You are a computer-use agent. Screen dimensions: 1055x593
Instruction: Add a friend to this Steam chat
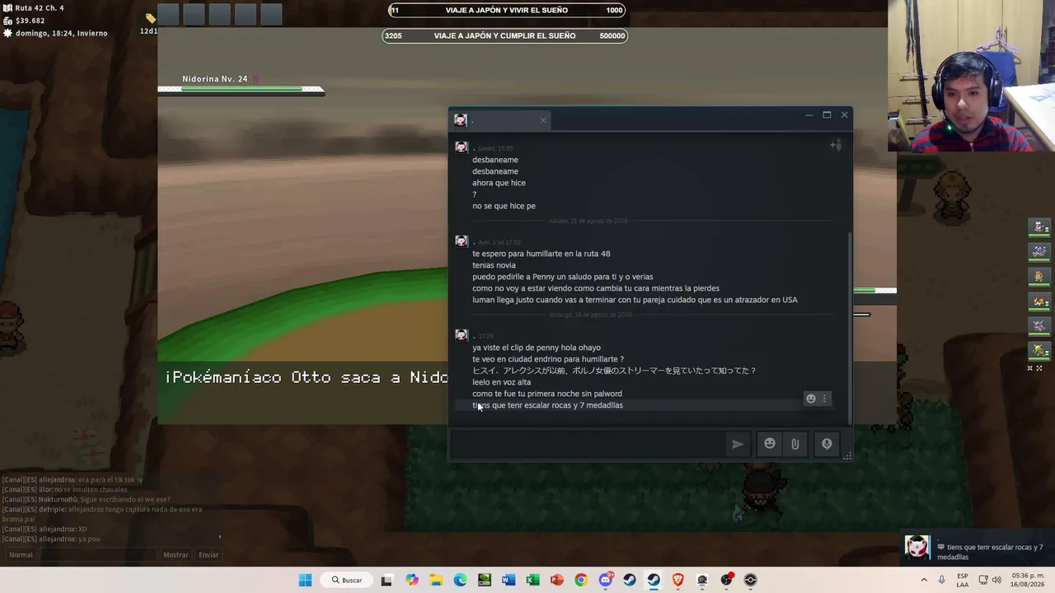[x=836, y=146]
